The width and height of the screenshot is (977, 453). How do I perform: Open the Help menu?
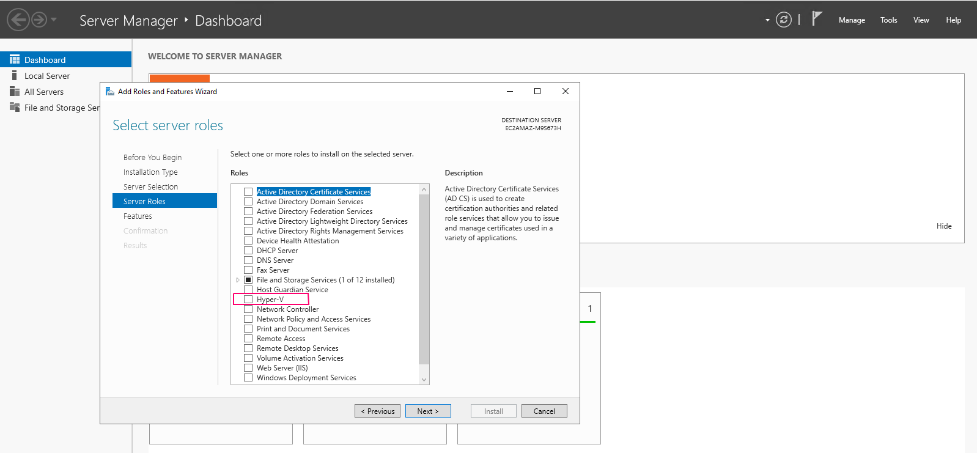click(953, 20)
